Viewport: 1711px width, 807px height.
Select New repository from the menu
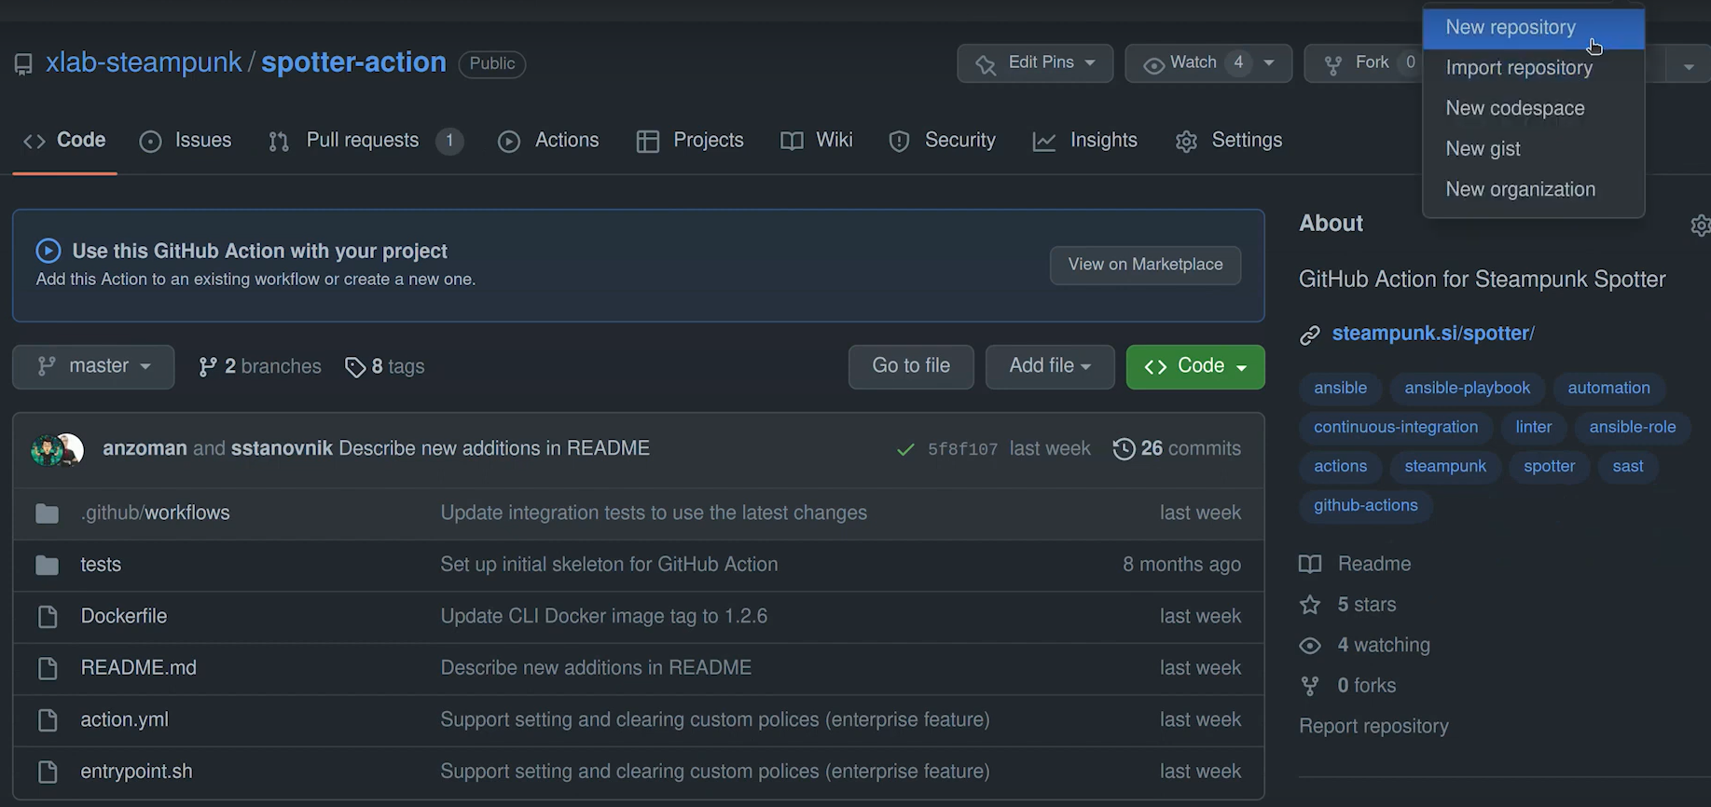(1510, 28)
